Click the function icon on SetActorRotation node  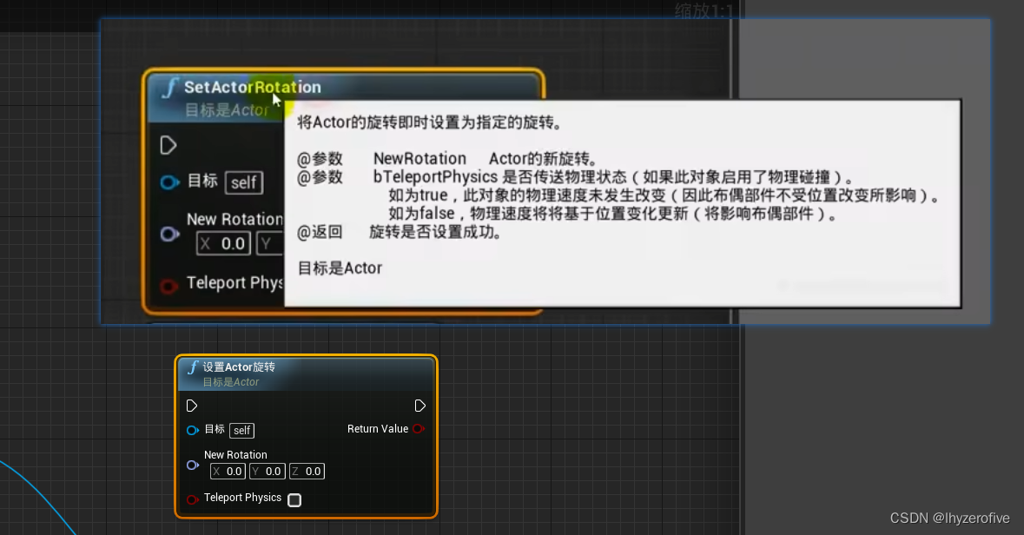[170, 87]
